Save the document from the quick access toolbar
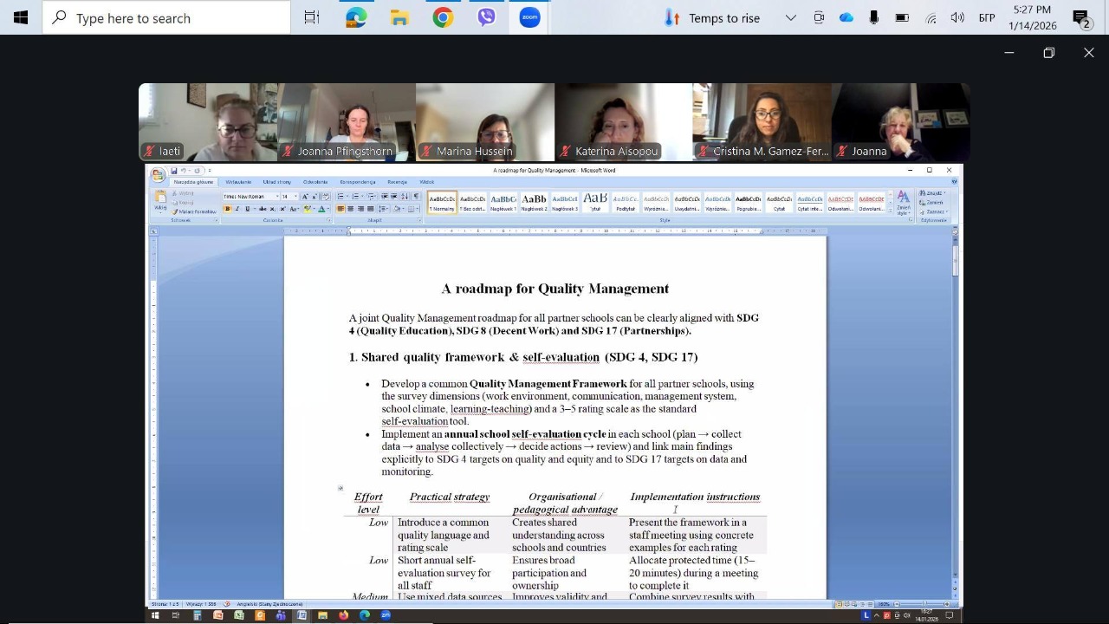This screenshot has height=624, width=1109. click(x=174, y=171)
